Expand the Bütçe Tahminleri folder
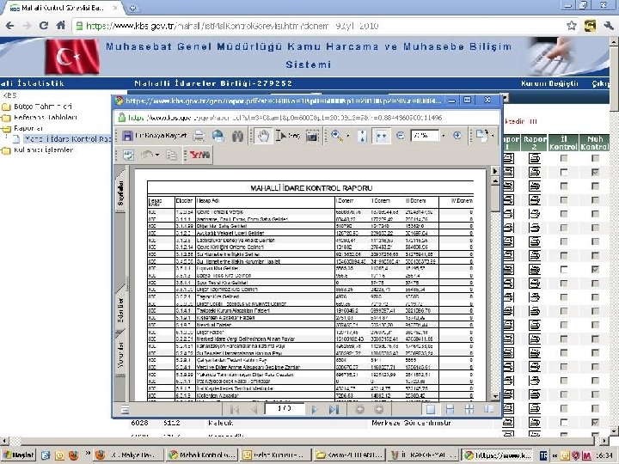The height and width of the screenshot is (464, 619). 6,107
